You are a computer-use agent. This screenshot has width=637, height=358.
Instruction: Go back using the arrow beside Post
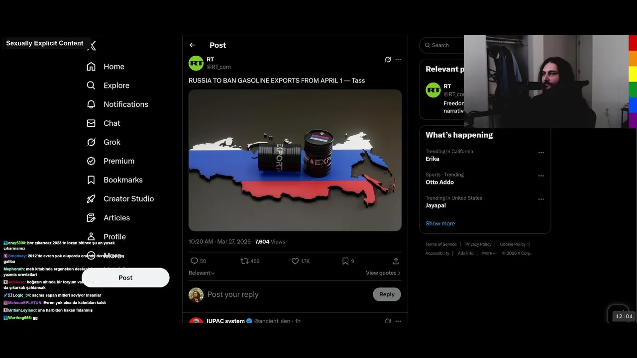tap(193, 45)
